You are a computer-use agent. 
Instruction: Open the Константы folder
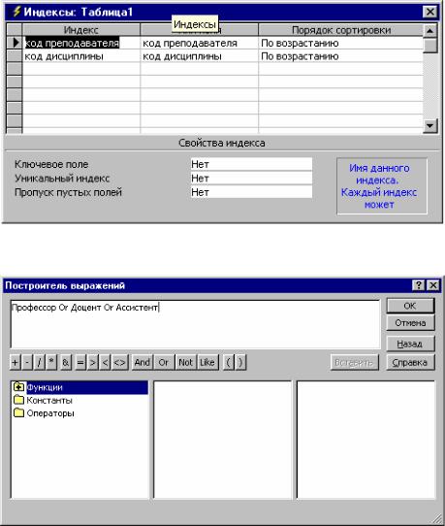(x=49, y=400)
